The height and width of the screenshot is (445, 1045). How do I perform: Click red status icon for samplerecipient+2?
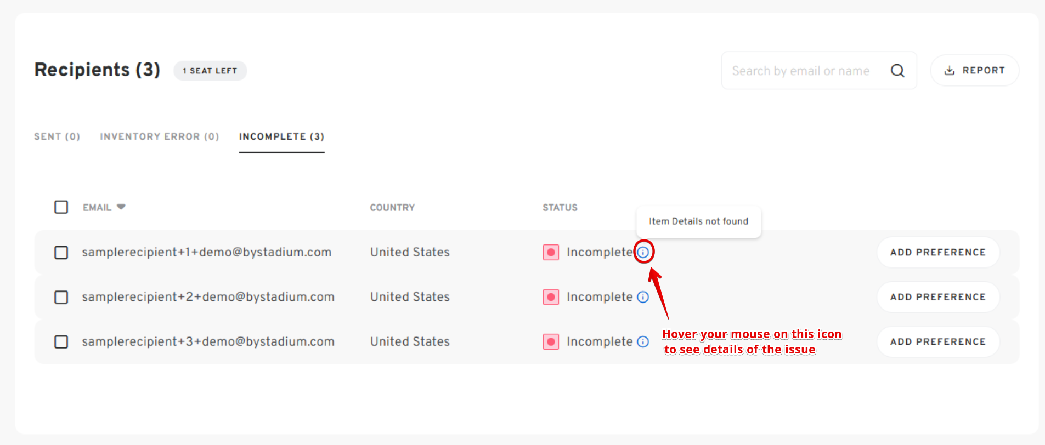[x=551, y=297]
